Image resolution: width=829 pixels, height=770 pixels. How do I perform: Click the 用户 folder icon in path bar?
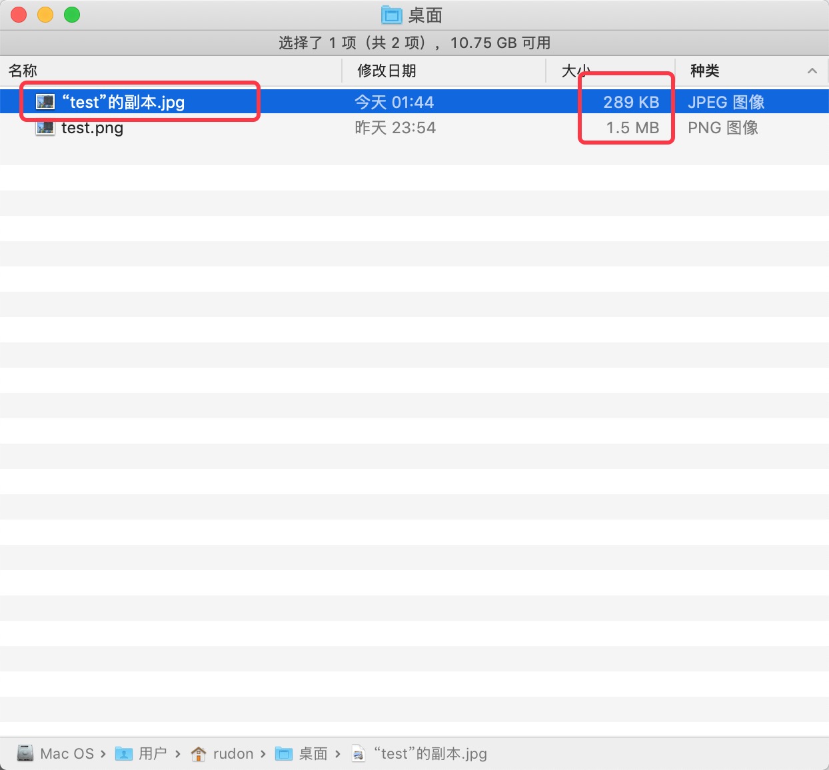(x=124, y=753)
